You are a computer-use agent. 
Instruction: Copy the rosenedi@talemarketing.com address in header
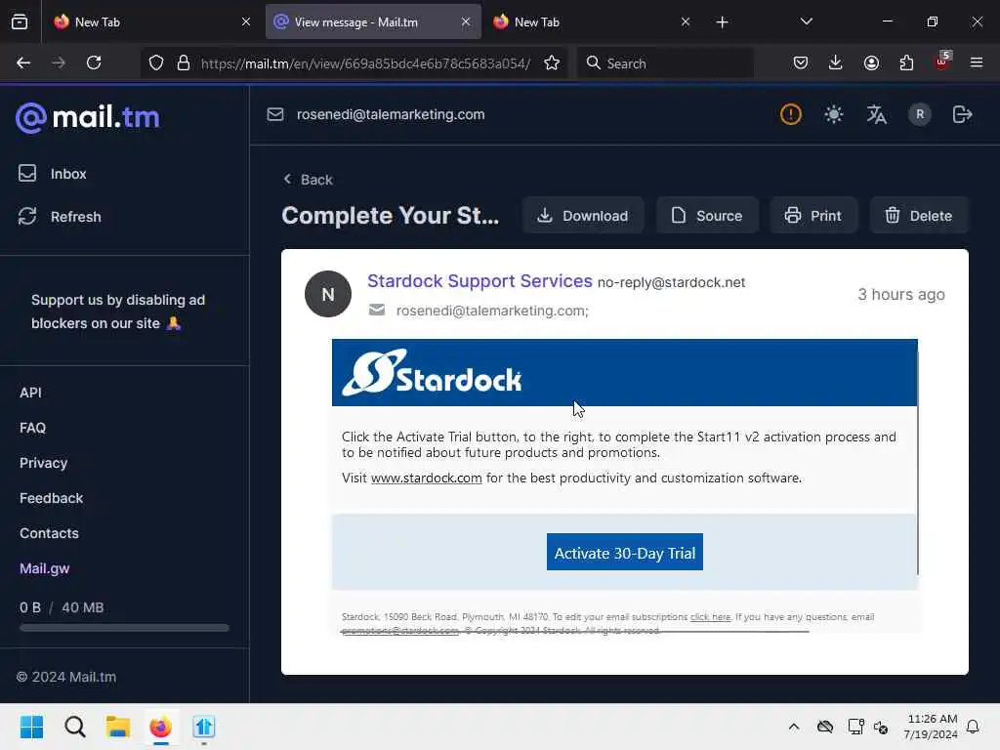click(391, 115)
